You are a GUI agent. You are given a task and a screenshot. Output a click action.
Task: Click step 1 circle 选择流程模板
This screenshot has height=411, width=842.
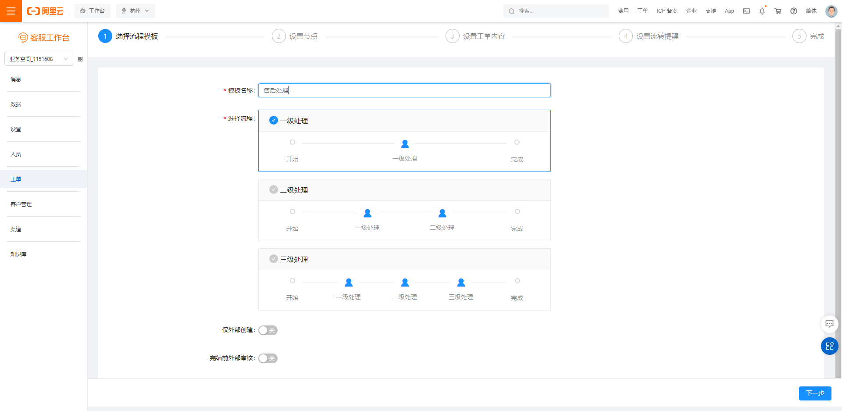point(105,36)
